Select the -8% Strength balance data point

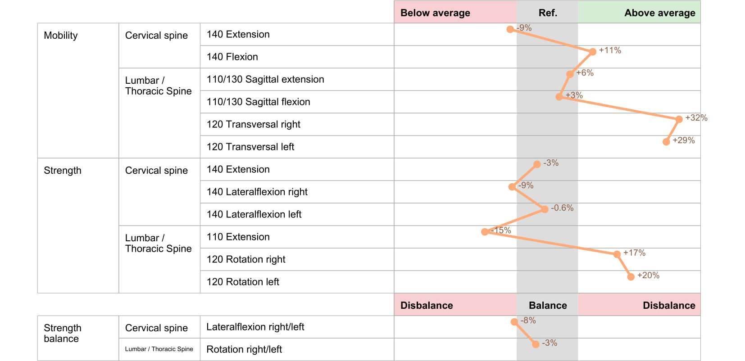pyautogui.click(x=514, y=322)
